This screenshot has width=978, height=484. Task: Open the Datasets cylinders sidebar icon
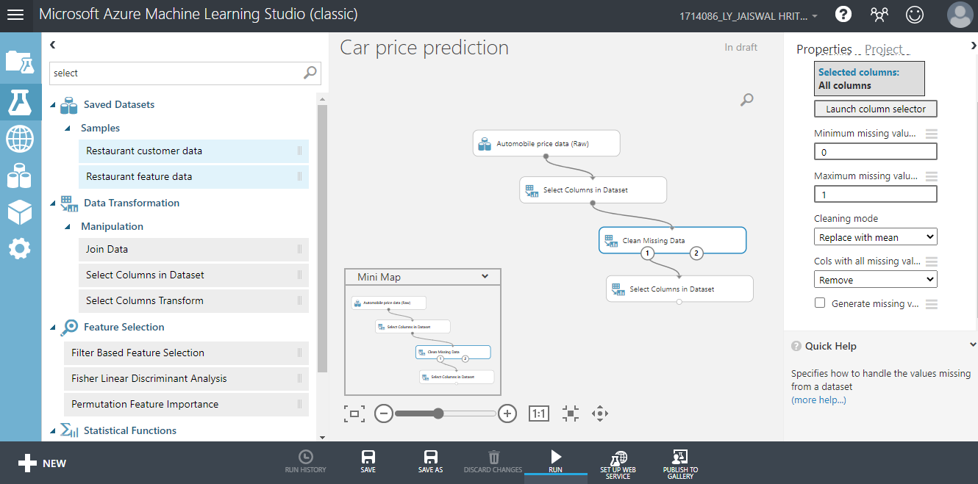coord(20,176)
